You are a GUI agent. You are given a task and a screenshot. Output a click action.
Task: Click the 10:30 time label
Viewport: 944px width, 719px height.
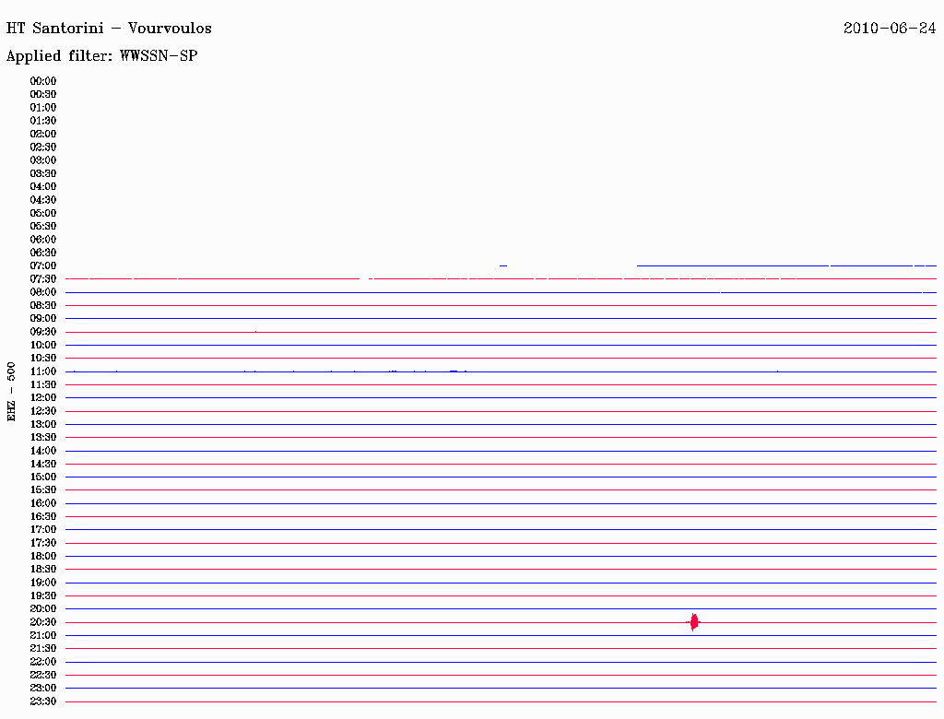[43, 359]
